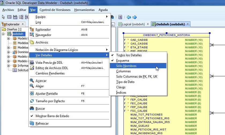Collapse the owbdwh design tree node
Viewport: 225px width, 135px height.
(x=3, y=34)
